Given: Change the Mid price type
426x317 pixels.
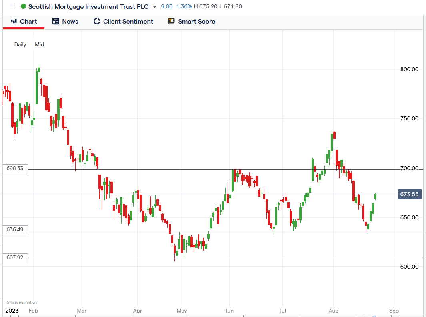Looking at the screenshot, I should (x=39, y=44).
